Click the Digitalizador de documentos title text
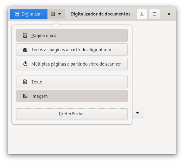 (100, 14)
